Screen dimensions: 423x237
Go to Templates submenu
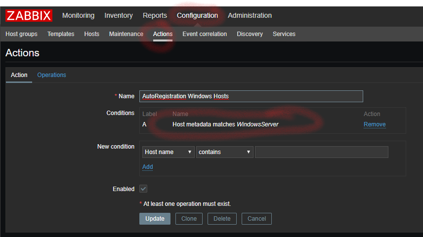pos(61,34)
